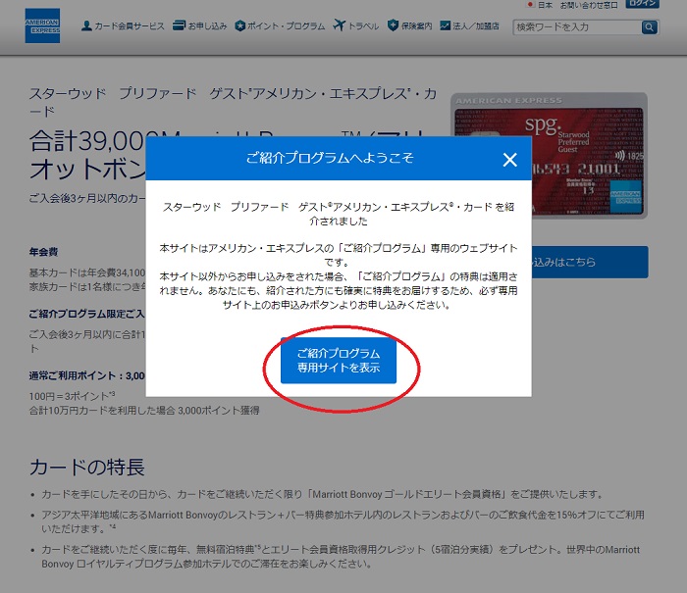
Task: Click the dialog title ご紹介プログラムへようこそ
Action: click(330, 158)
